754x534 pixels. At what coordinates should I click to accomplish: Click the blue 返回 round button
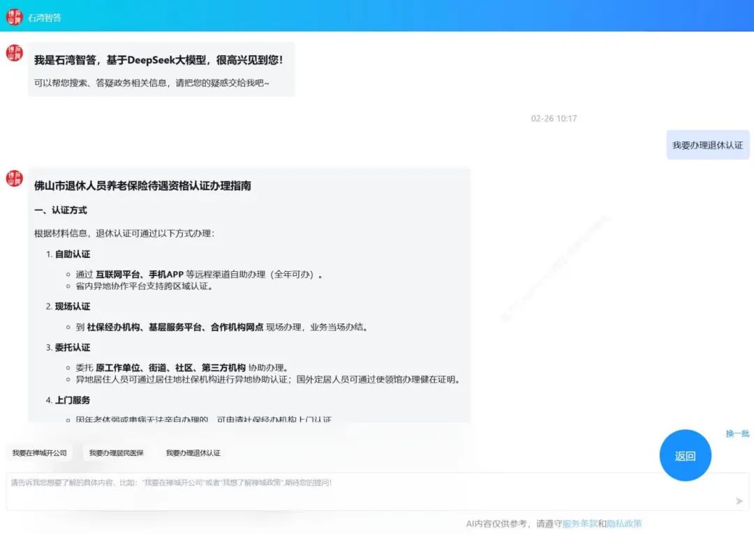686,455
